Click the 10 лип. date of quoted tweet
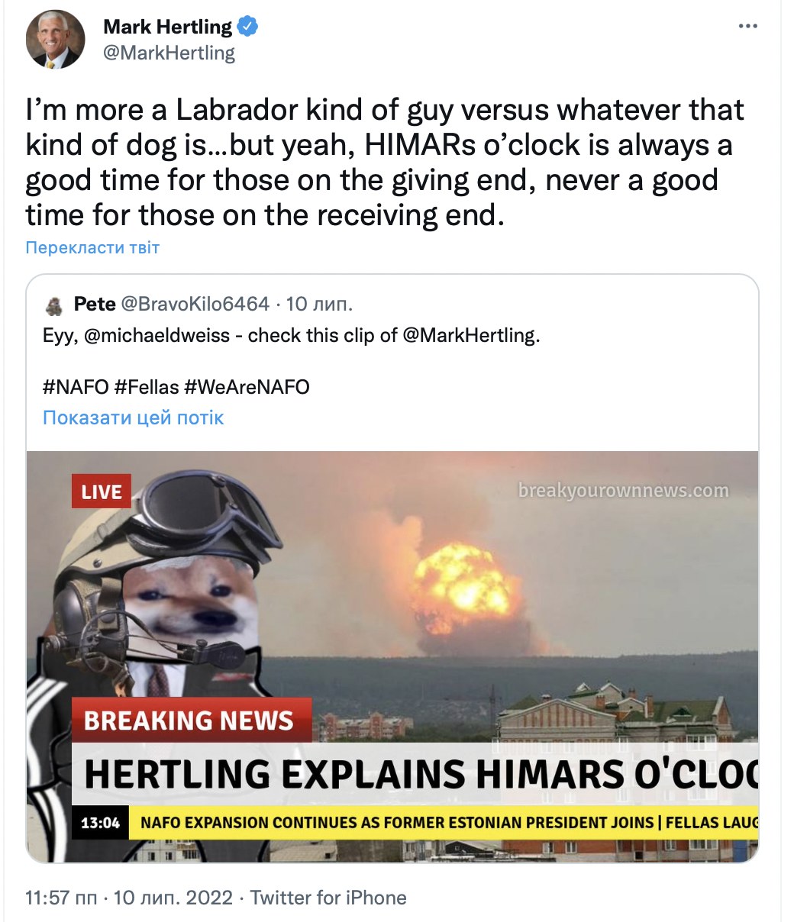The width and height of the screenshot is (794, 922). click(x=319, y=305)
